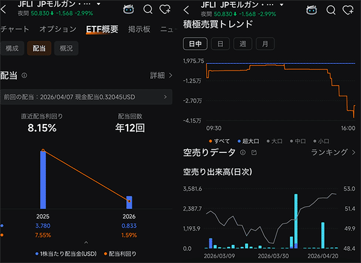Toggle すべて series in trend legend
The width and height of the screenshot is (361, 263).
(x=219, y=141)
